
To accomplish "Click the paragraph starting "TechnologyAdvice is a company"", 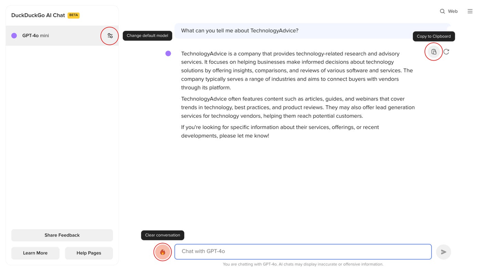I will point(297,71).
